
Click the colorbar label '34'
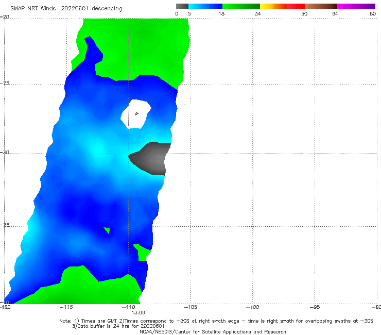coord(258,14)
